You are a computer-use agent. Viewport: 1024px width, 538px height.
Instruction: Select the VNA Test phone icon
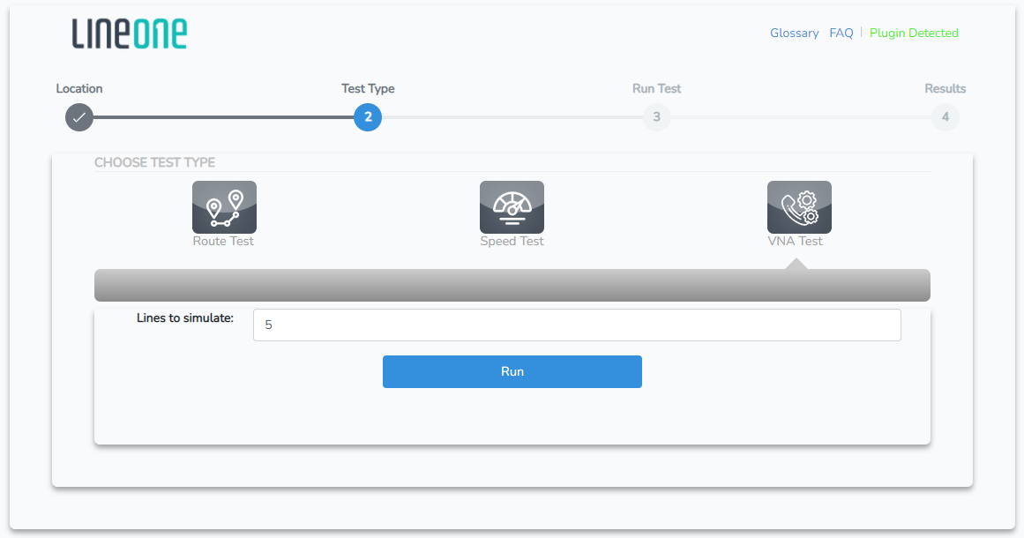click(799, 207)
